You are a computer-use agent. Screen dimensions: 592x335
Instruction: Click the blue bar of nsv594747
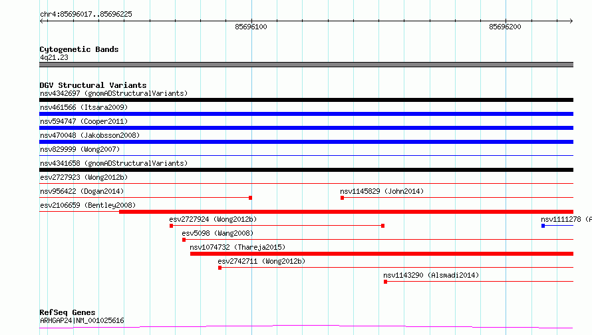coord(306,128)
